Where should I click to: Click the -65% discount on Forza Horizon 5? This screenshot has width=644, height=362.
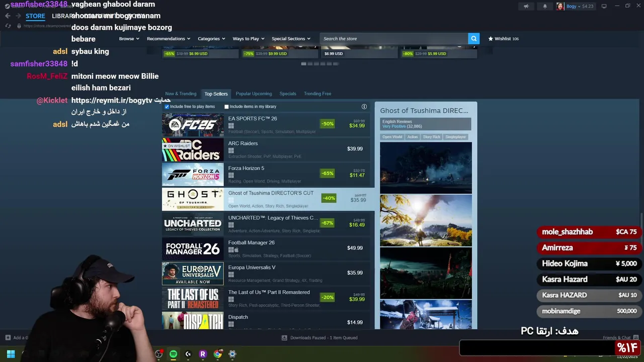click(328, 173)
